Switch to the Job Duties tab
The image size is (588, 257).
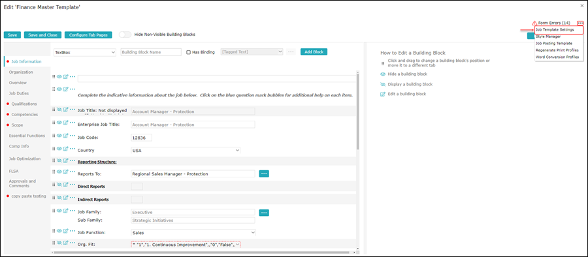click(x=19, y=93)
